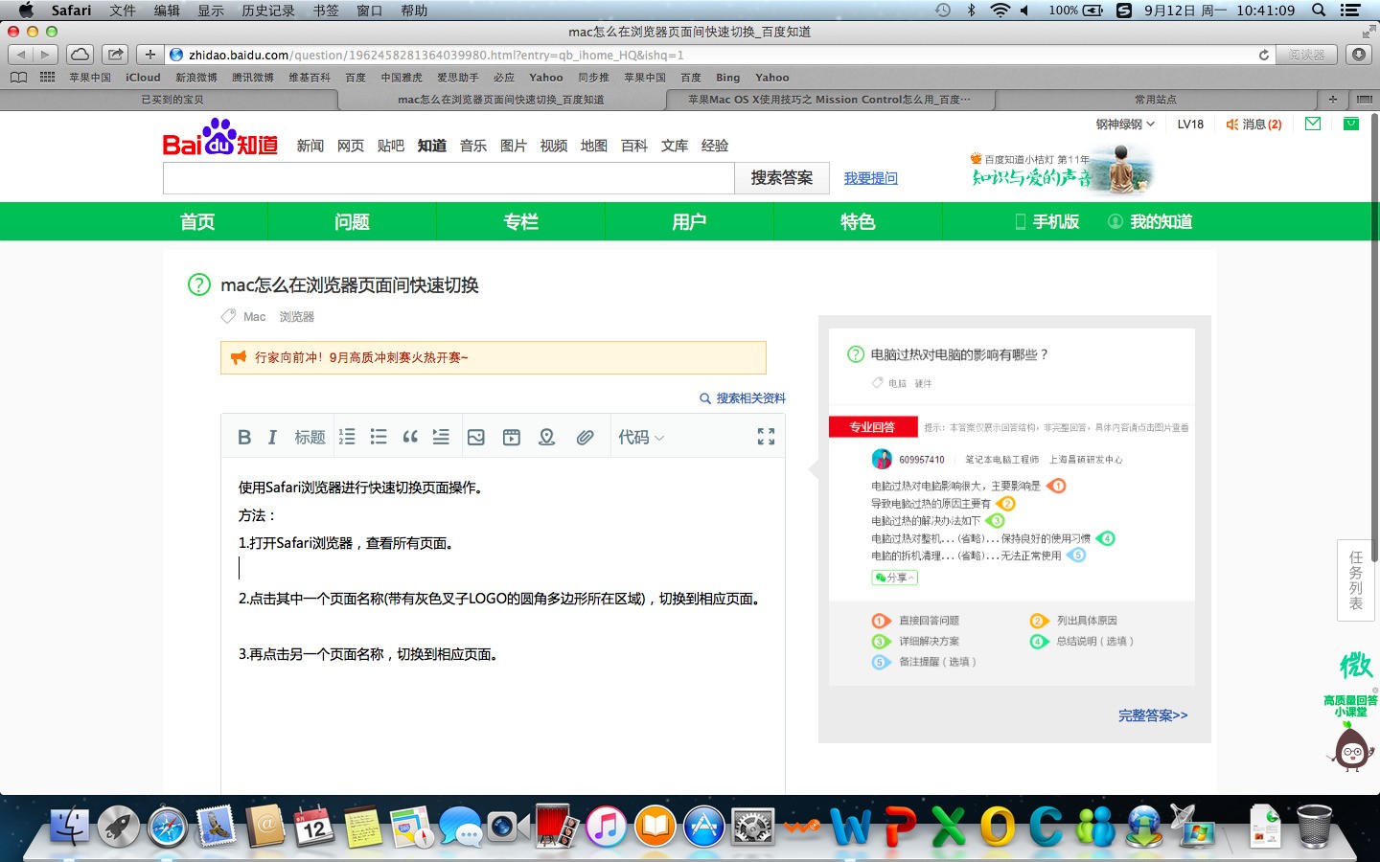
Task: Click Safari forward navigation arrow
Action: 45,55
